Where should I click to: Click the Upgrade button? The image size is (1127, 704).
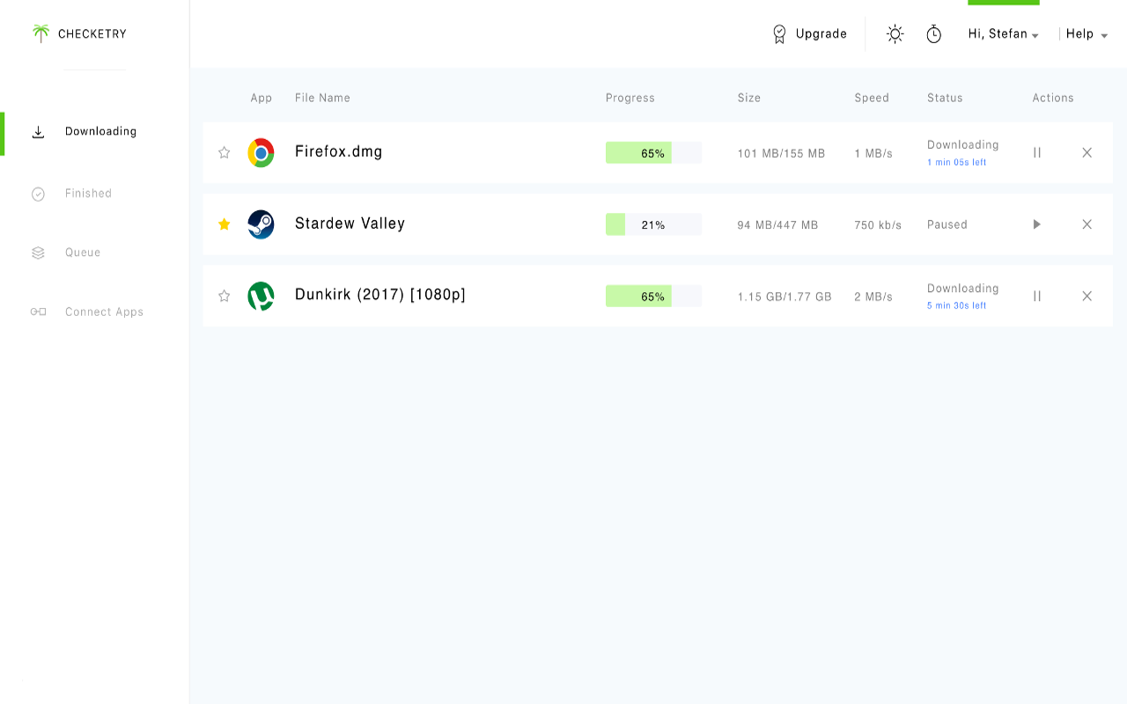coord(809,34)
